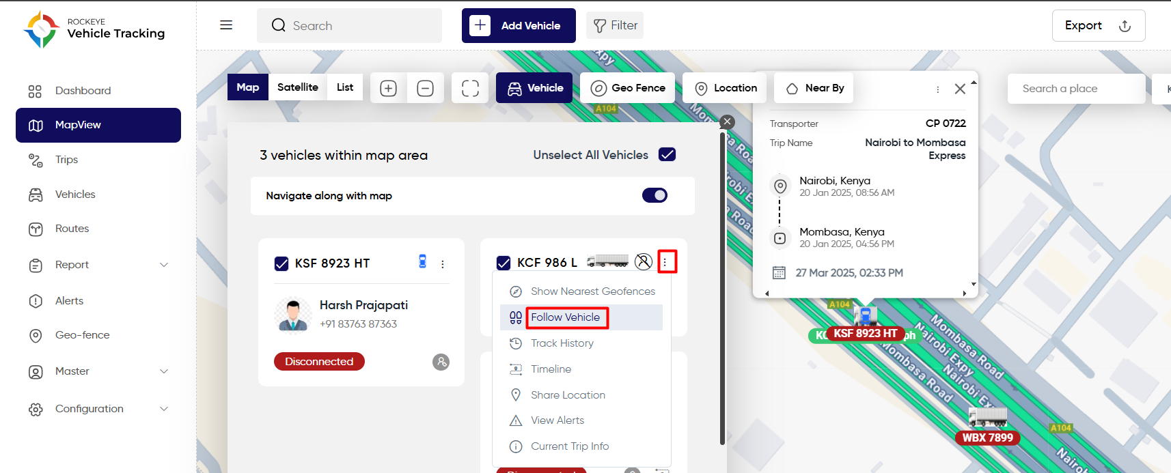Select MapView in the sidebar
Image resolution: width=1171 pixels, height=473 pixels.
[x=98, y=125]
